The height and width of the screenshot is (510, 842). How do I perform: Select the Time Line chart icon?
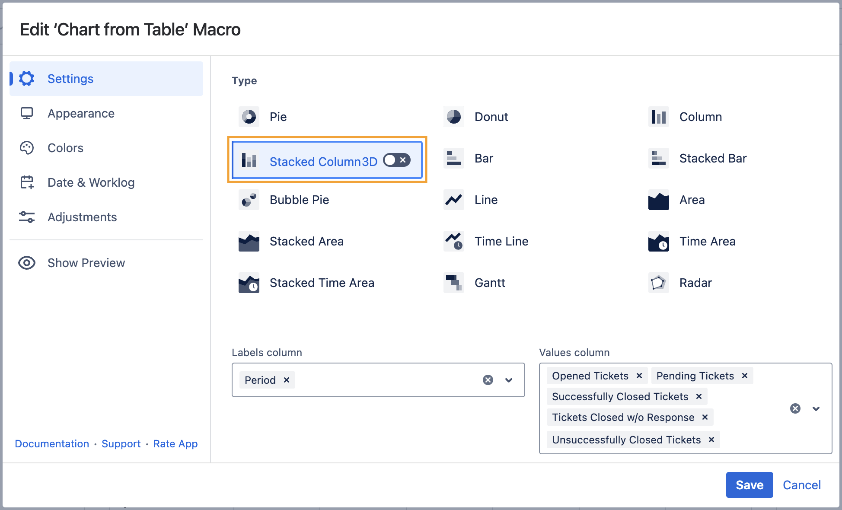click(x=453, y=241)
